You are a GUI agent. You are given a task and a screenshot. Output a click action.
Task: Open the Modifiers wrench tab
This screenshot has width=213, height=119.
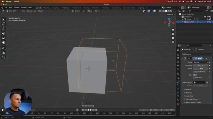click(178, 82)
